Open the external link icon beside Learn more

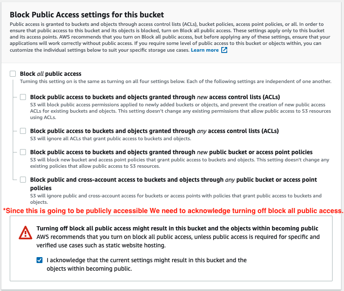click(224, 50)
